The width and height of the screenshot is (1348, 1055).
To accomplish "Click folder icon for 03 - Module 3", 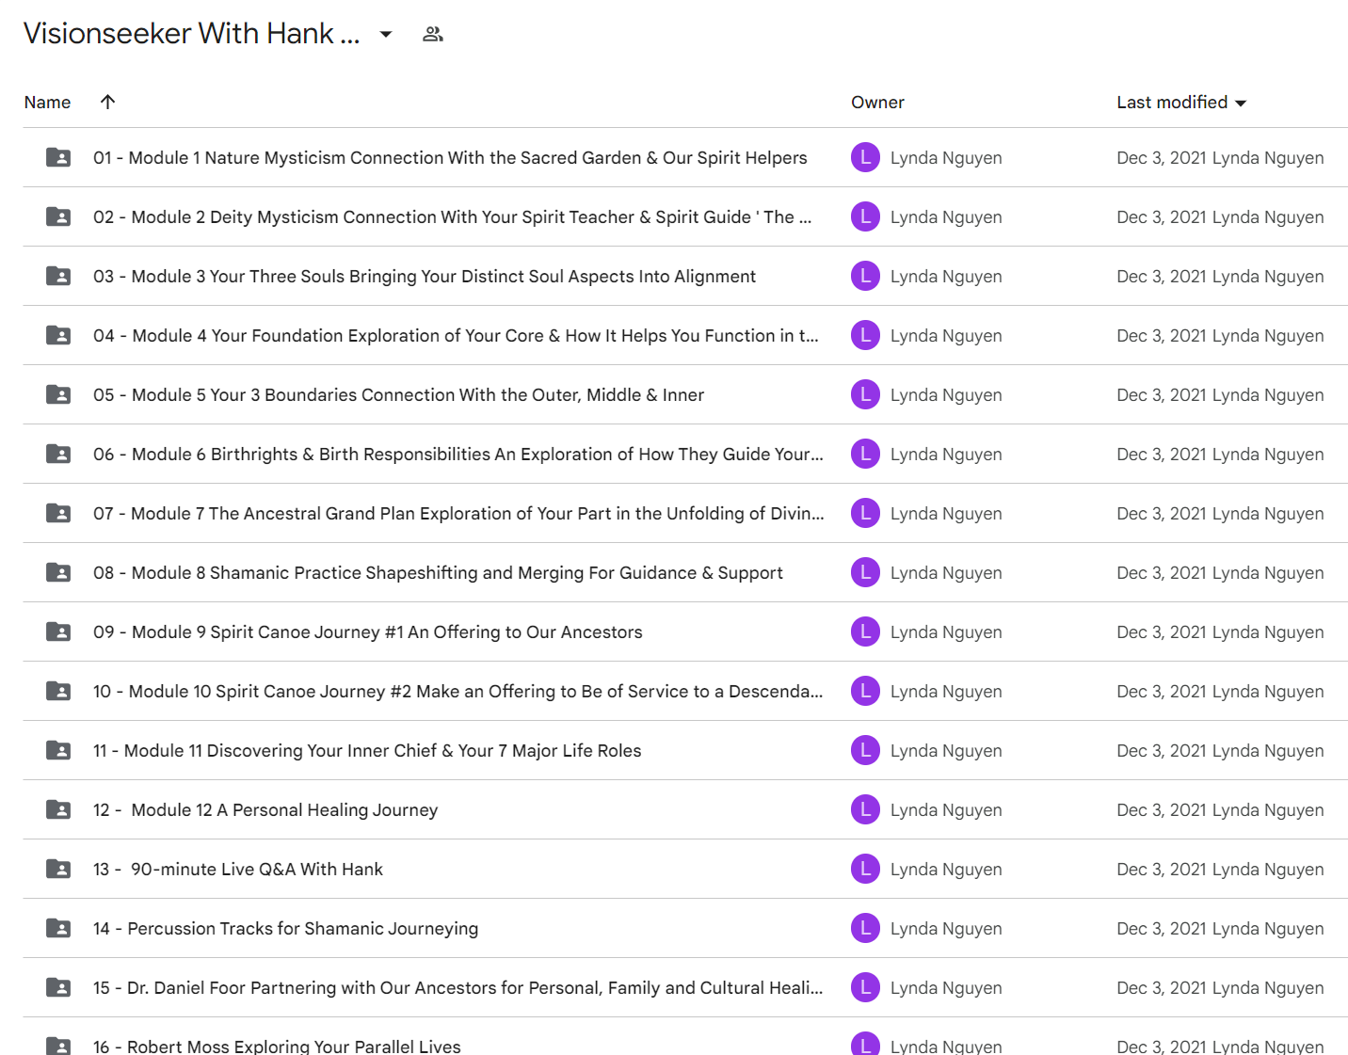I will pyautogui.click(x=58, y=276).
